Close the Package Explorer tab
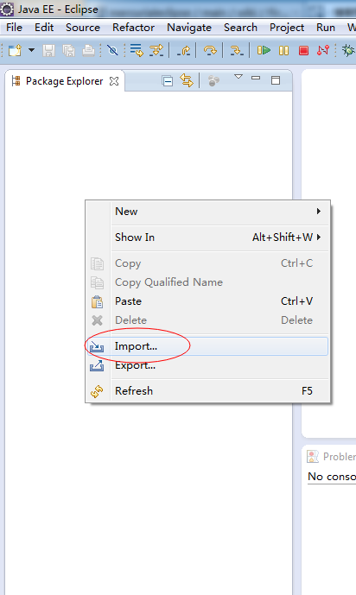The image size is (356, 595). pos(114,81)
